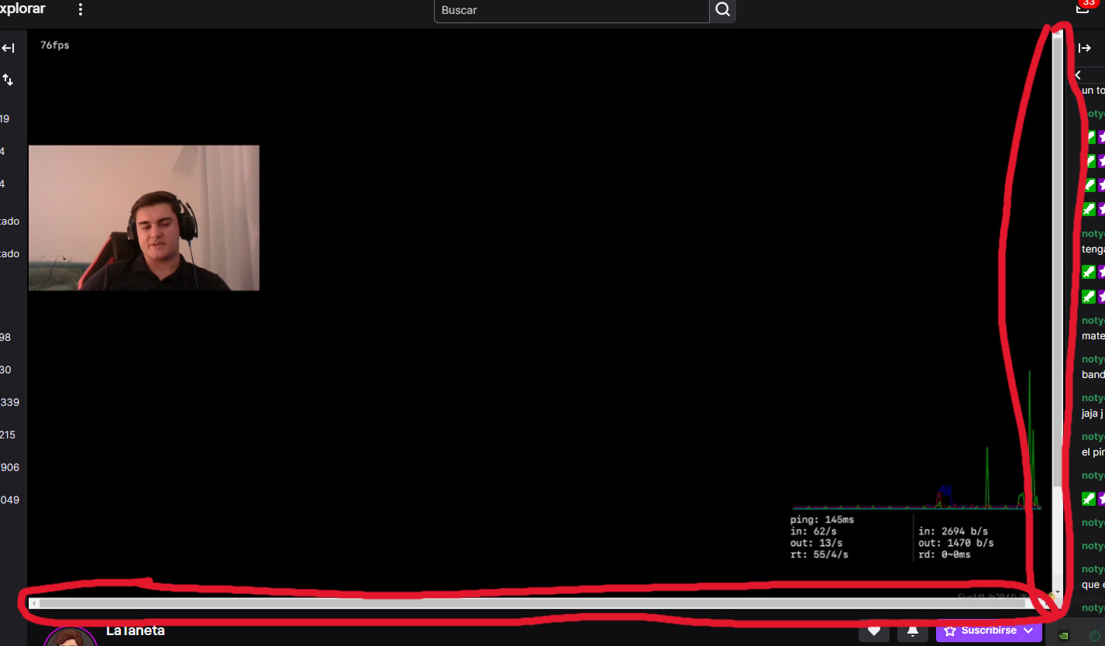Click the vertical scrollbar in the stream
Screen dimensions: 1105x646
(x=1057, y=313)
